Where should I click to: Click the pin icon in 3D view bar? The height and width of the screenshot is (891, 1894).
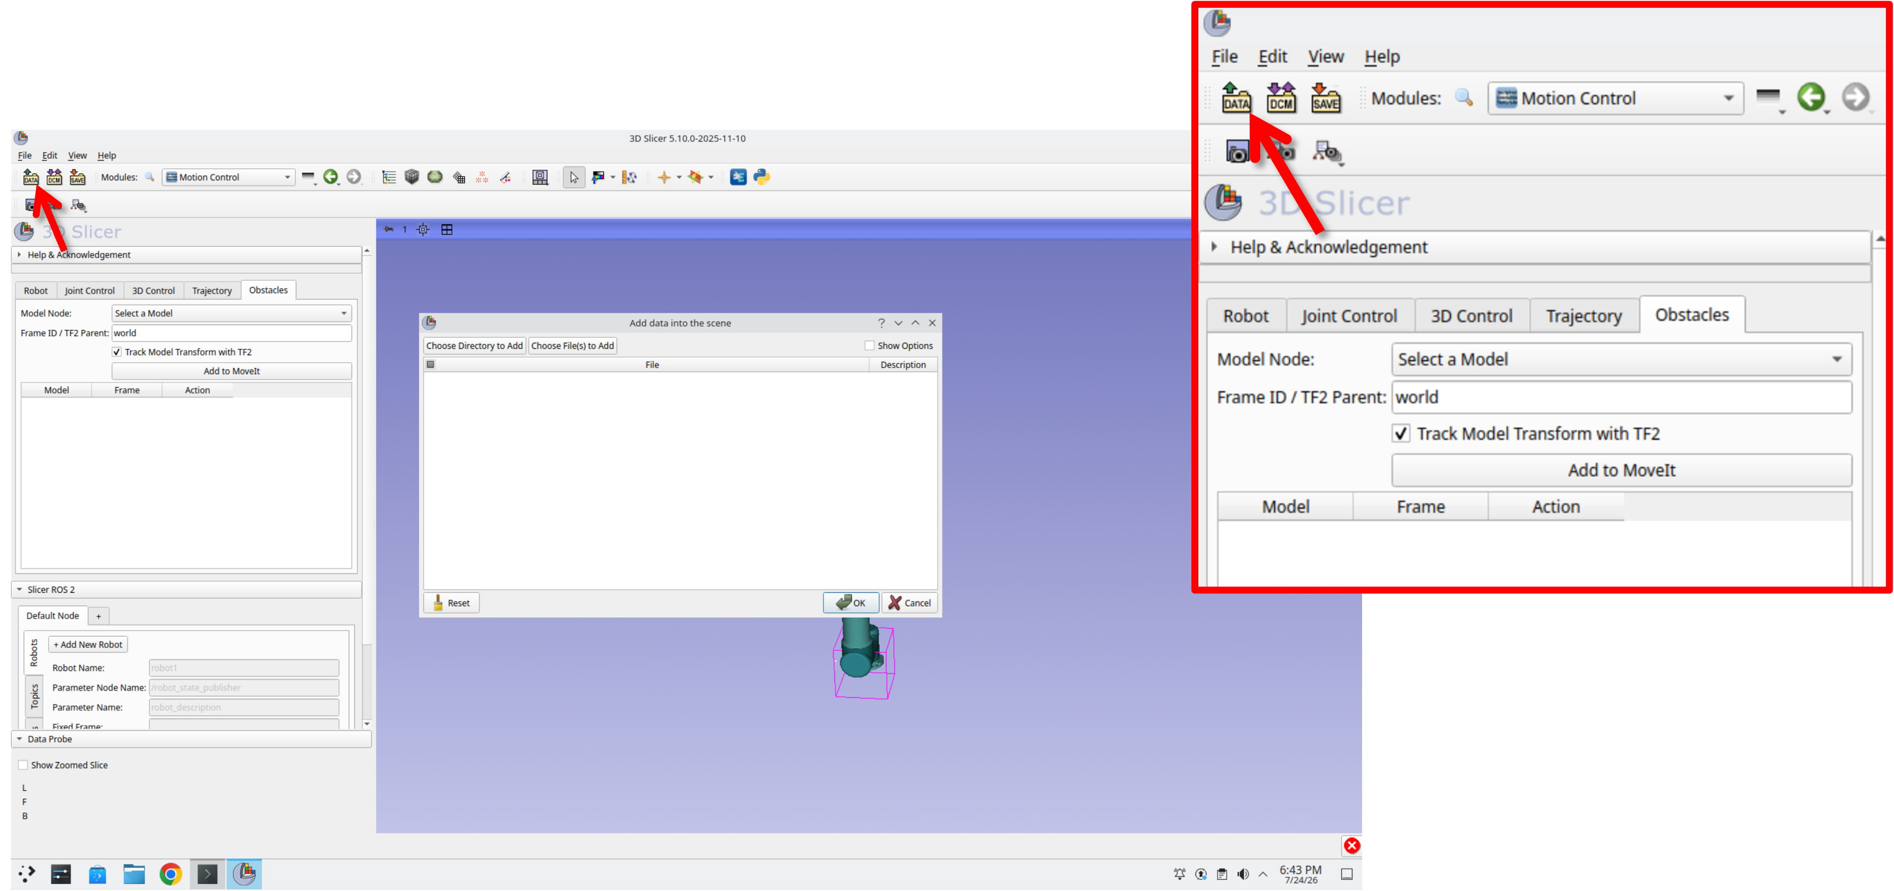[389, 229]
